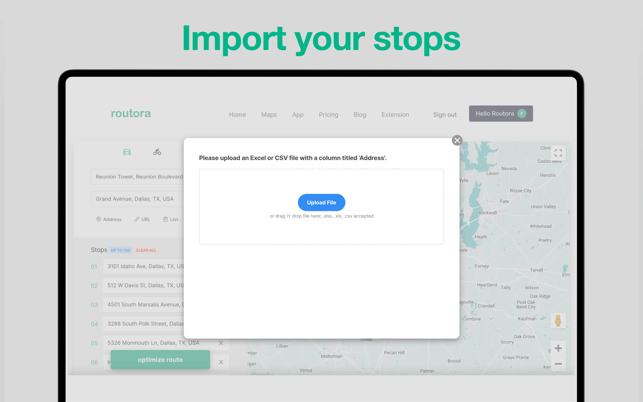
Task: Switch to the Address input tab
Action: 109,219
